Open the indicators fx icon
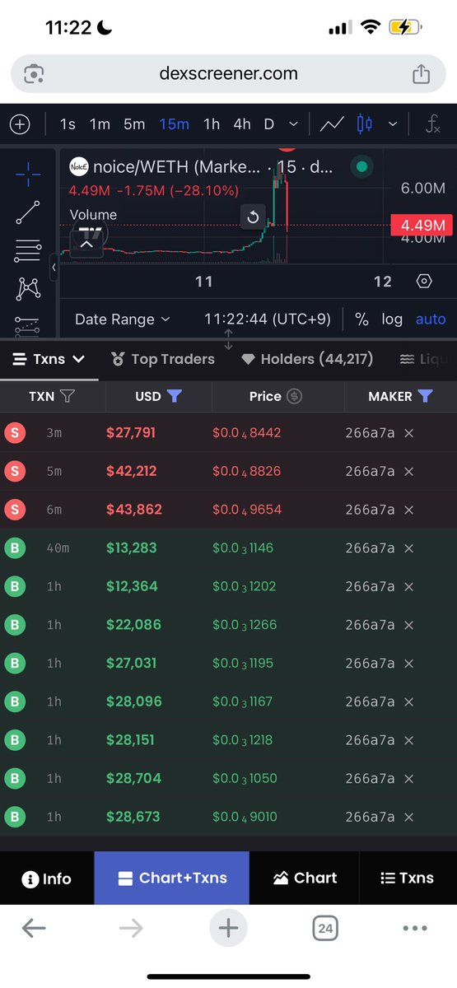The width and height of the screenshot is (457, 988). pyautogui.click(x=432, y=124)
